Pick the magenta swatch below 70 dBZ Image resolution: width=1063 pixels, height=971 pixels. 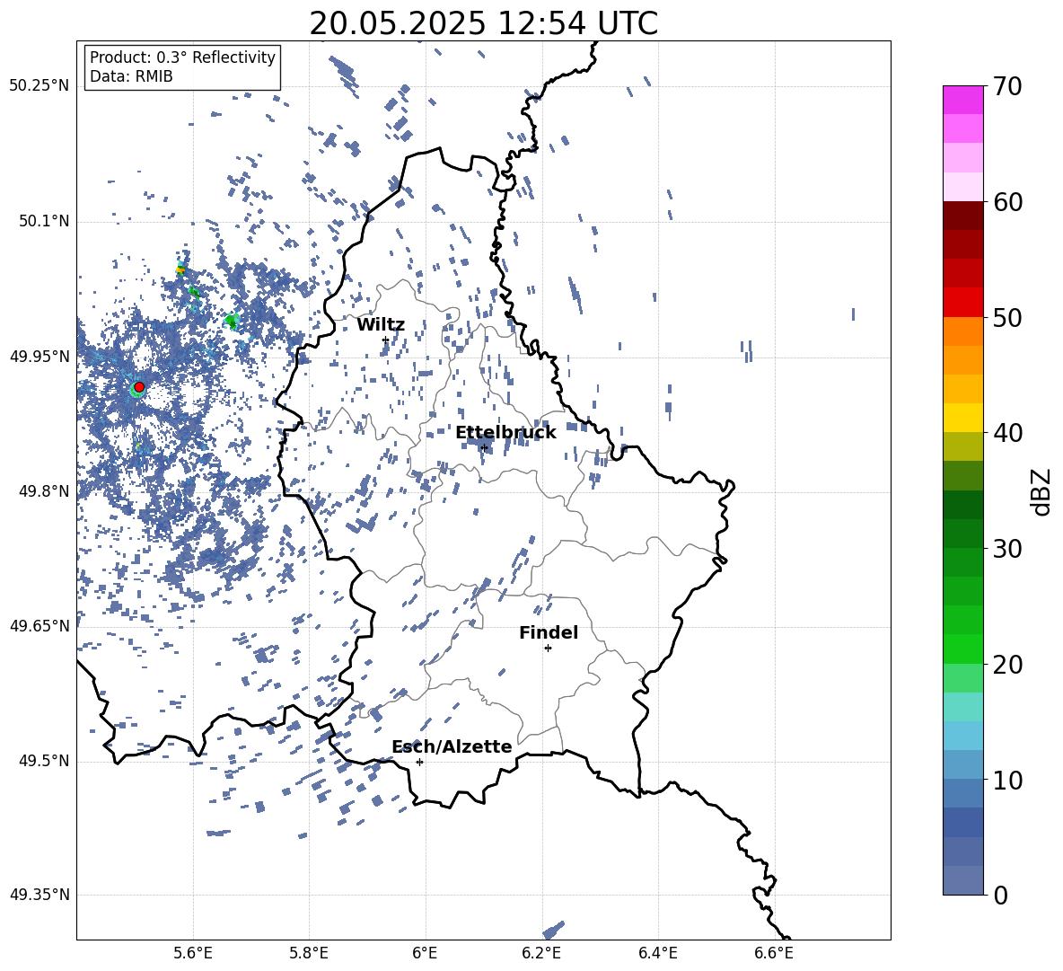click(x=963, y=101)
